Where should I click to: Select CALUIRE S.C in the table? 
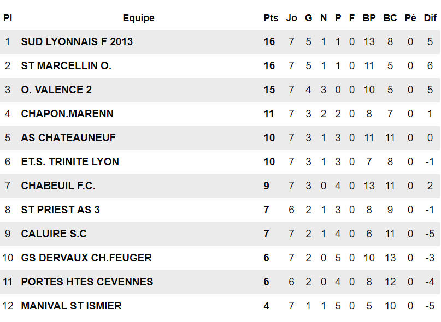click(x=54, y=234)
